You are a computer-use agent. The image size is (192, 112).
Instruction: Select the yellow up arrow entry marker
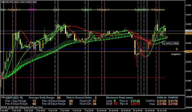167,37
